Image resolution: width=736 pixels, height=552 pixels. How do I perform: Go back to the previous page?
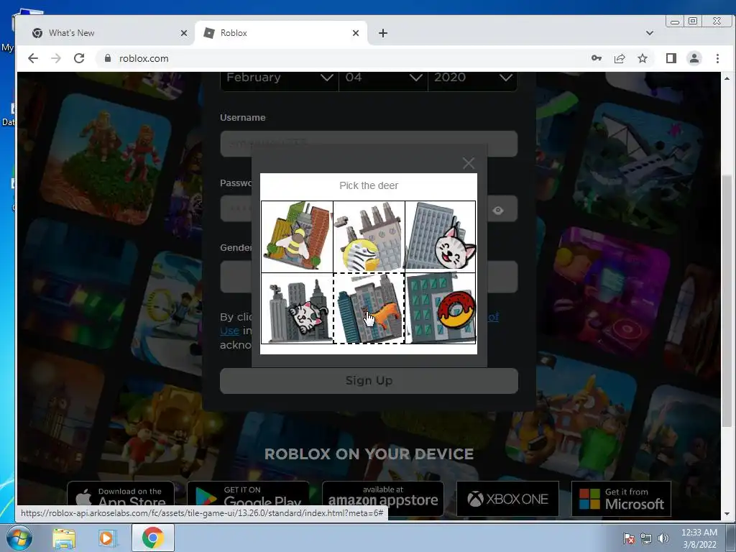pyautogui.click(x=33, y=58)
